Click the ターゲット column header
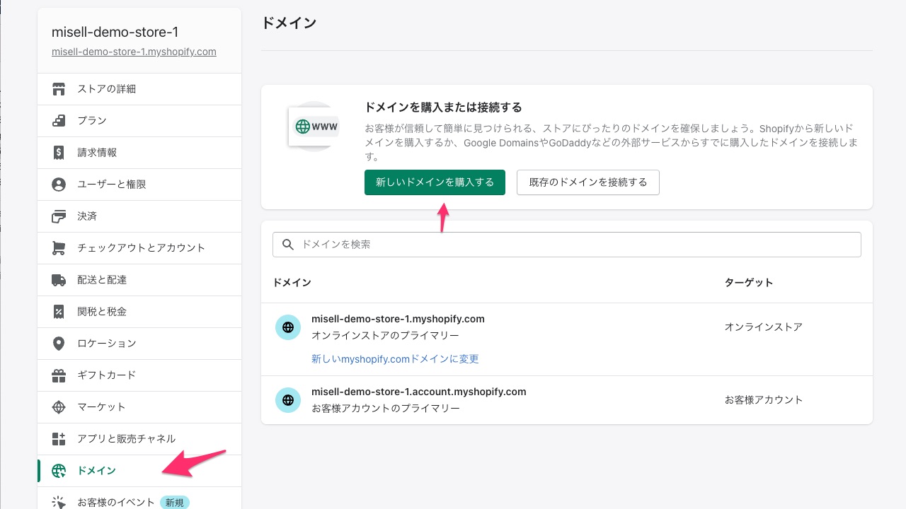This screenshot has height=509, width=906. (749, 283)
